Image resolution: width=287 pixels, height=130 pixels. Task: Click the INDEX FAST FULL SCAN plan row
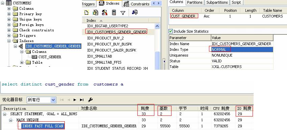[43, 126]
